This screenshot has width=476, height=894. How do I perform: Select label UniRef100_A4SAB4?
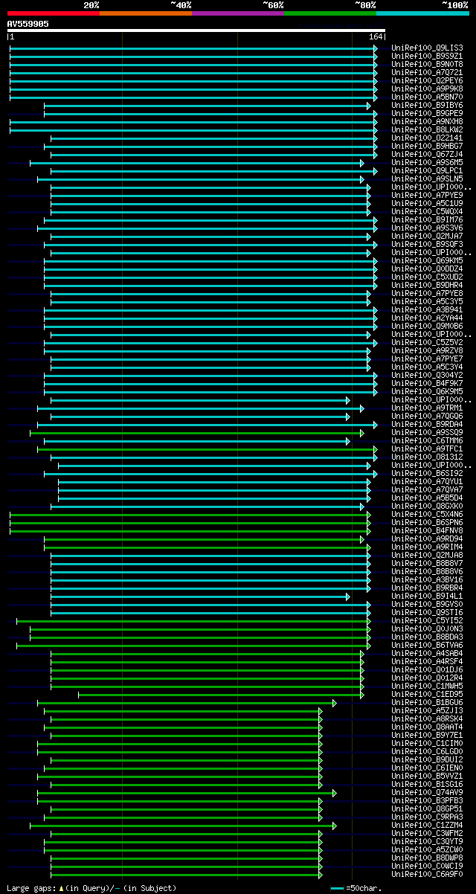[428, 654]
